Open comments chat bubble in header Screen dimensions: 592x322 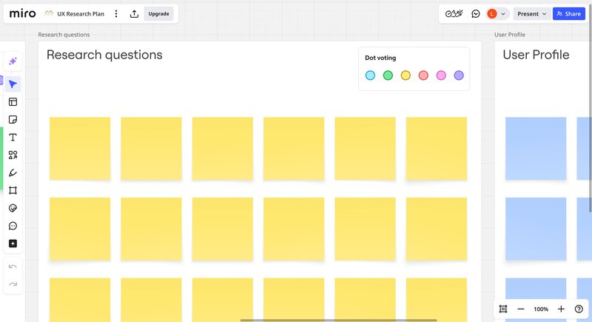476,14
